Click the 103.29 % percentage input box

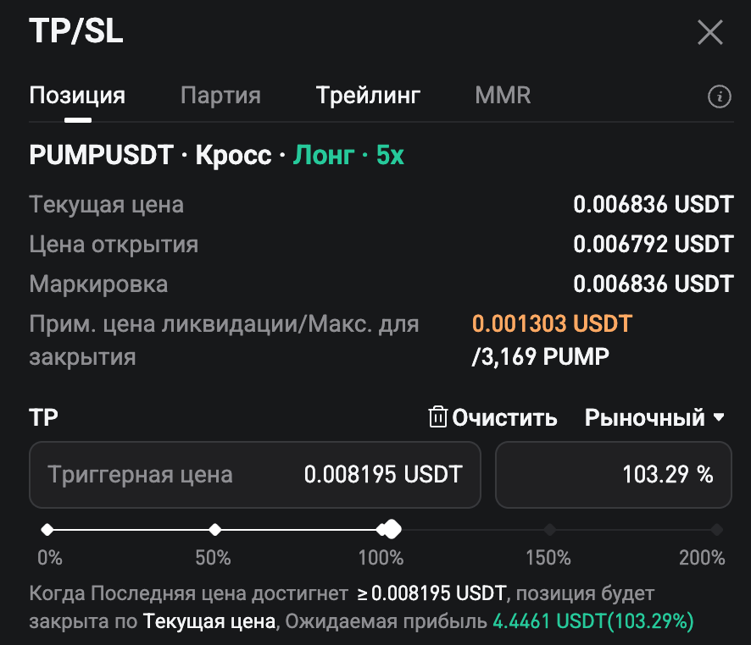tap(613, 474)
